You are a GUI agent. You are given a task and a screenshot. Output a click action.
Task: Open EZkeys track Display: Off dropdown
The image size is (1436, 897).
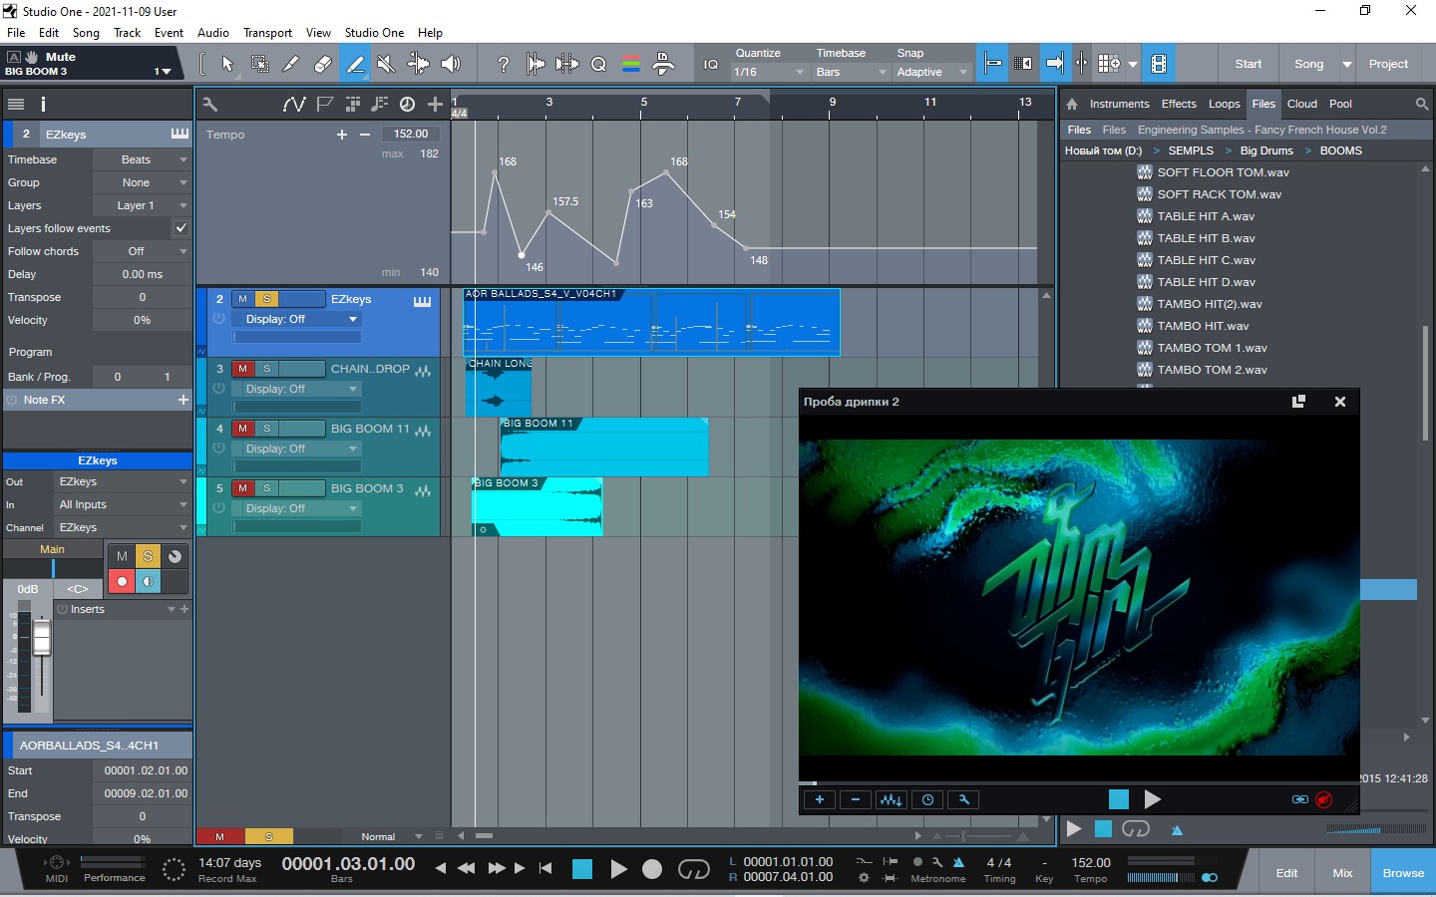[297, 319]
